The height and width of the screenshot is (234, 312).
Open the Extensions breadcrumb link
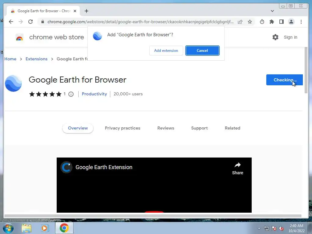coord(37,59)
